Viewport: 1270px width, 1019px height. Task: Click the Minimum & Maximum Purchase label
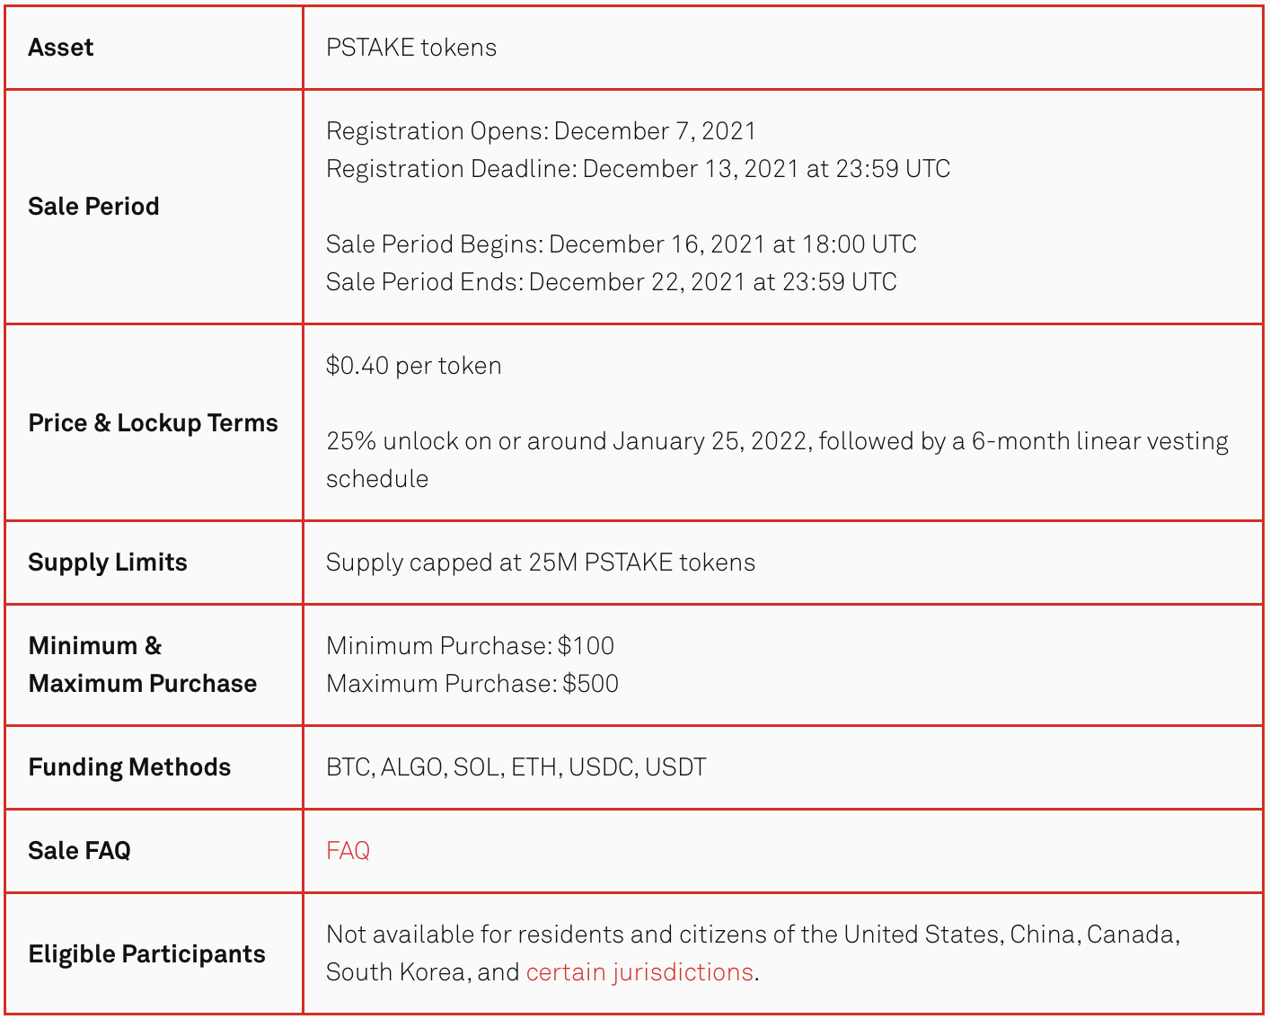142,665
